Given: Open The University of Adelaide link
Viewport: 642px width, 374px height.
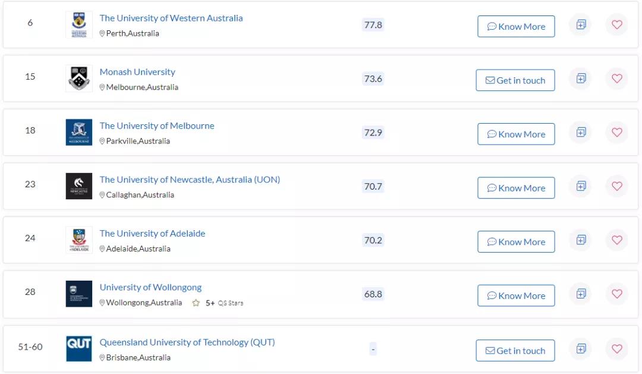Looking at the screenshot, I should (152, 233).
